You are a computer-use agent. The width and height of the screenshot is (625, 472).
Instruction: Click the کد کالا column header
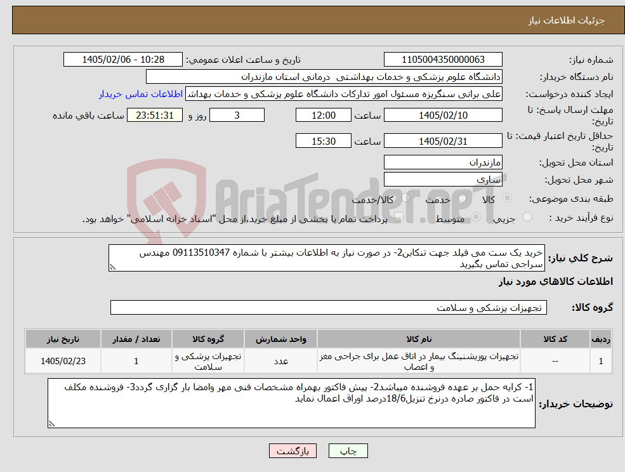[555, 339]
